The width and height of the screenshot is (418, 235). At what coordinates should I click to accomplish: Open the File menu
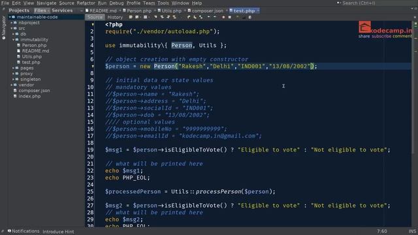click(5, 3)
